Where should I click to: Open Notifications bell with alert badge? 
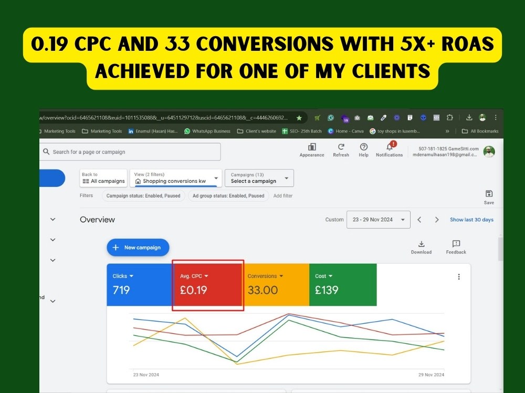tap(390, 149)
